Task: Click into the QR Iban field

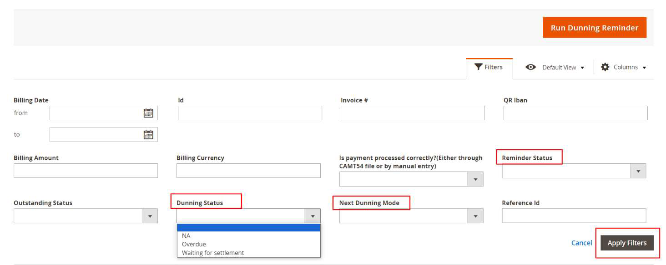Action: point(575,113)
